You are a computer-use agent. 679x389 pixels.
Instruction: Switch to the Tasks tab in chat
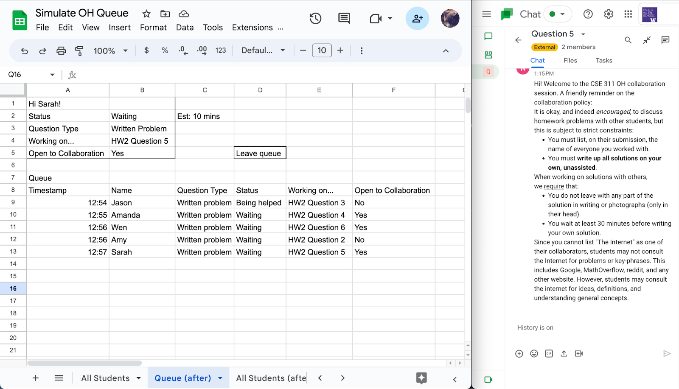pyautogui.click(x=604, y=60)
